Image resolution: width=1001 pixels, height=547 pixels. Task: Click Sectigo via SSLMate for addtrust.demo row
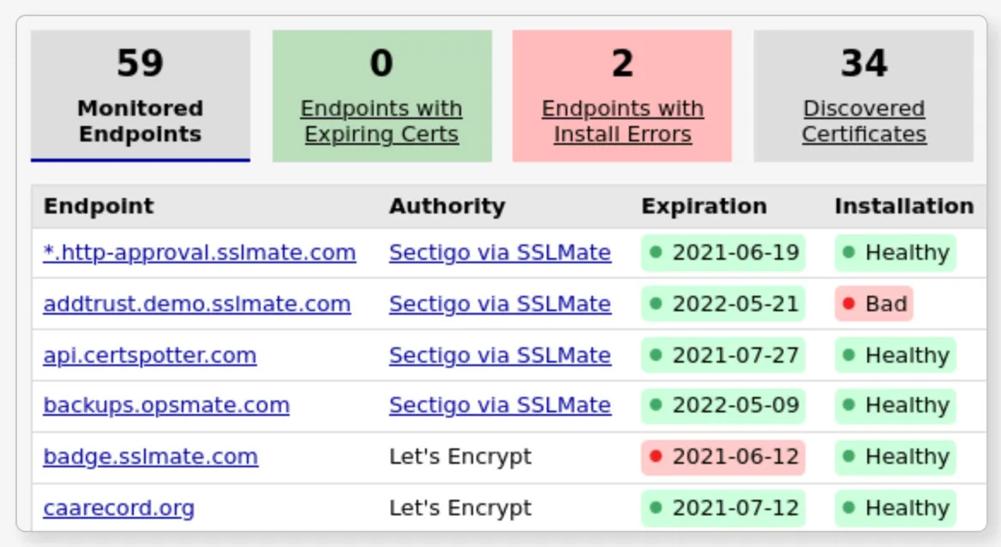click(500, 304)
